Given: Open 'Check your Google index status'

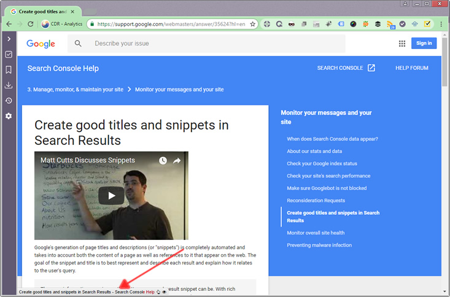Looking at the screenshot, I should 322,164.
